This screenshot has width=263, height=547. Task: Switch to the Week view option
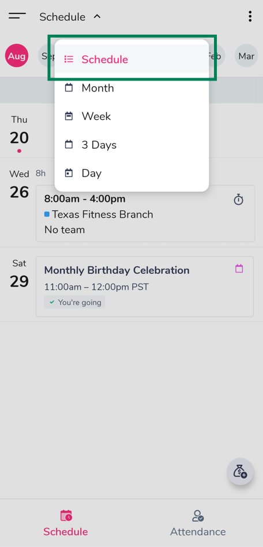click(131, 116)
